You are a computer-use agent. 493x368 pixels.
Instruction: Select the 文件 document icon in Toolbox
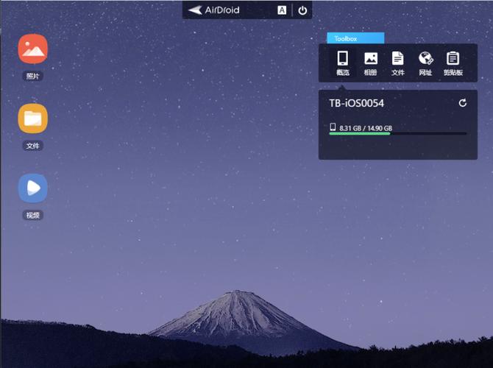pyautogui.click(x=398, y=63)
